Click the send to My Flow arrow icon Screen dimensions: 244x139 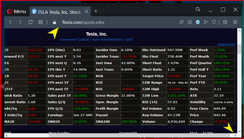click(206, 22)
